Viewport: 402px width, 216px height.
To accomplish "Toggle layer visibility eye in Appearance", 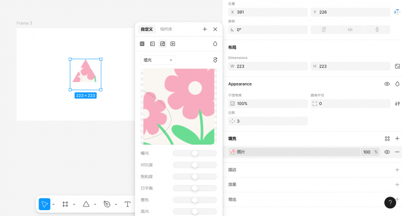I will pos(387,84).
